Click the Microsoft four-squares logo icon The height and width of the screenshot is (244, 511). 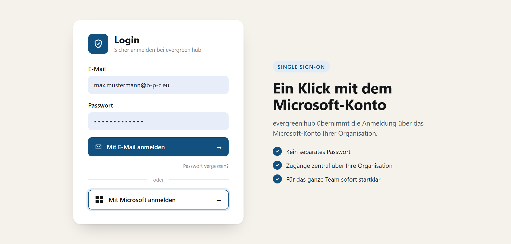(x=99, y=200)
